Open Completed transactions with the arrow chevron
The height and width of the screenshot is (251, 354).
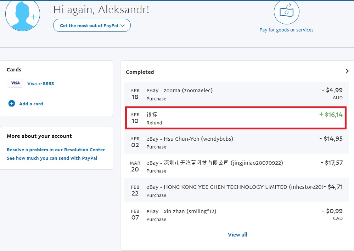pos(347,71)
